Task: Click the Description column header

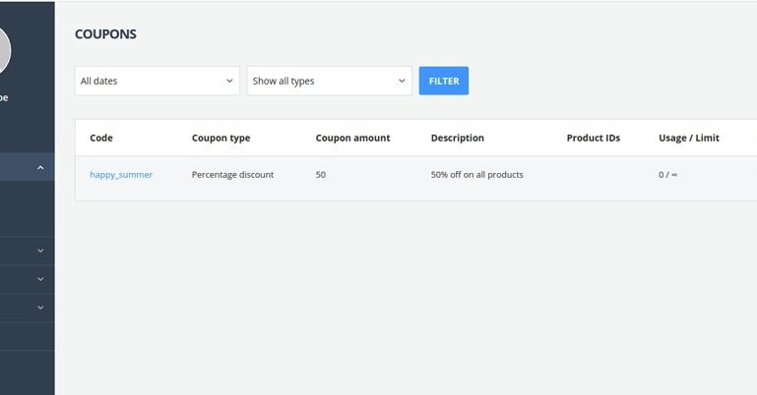Action: point(457,138)
